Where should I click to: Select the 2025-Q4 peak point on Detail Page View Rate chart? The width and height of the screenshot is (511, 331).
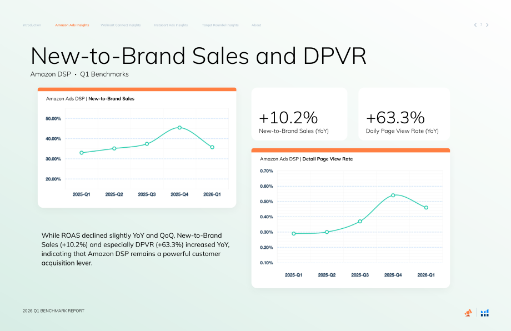point(393,195)
